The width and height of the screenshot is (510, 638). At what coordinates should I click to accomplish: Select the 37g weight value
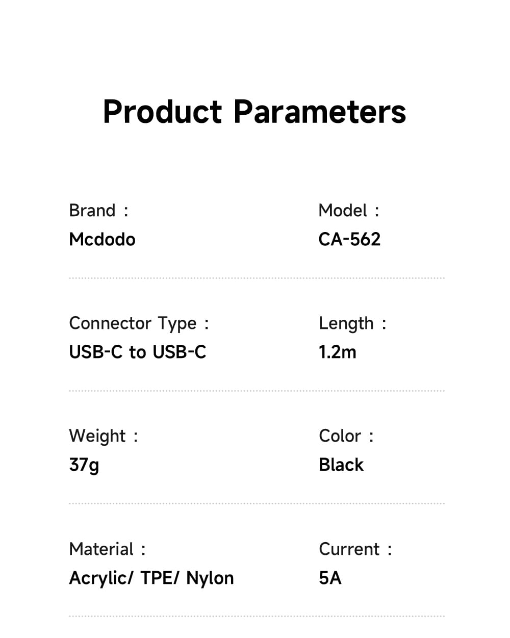(x=84, y=465)
